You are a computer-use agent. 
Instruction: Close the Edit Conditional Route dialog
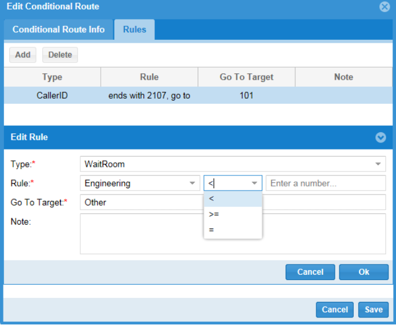pos(384,7)
